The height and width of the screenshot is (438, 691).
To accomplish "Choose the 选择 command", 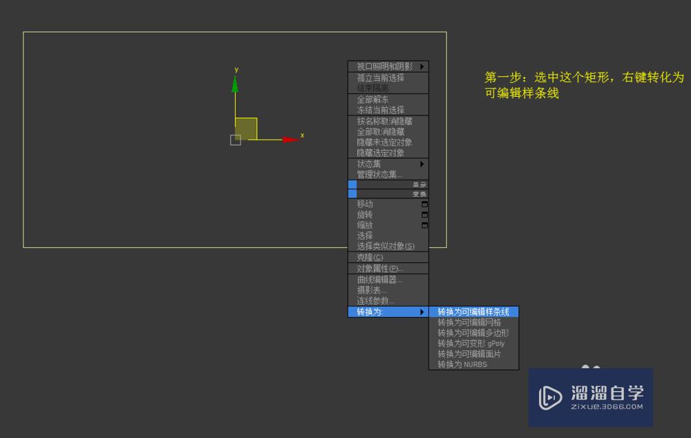I will tap(388, 236).
